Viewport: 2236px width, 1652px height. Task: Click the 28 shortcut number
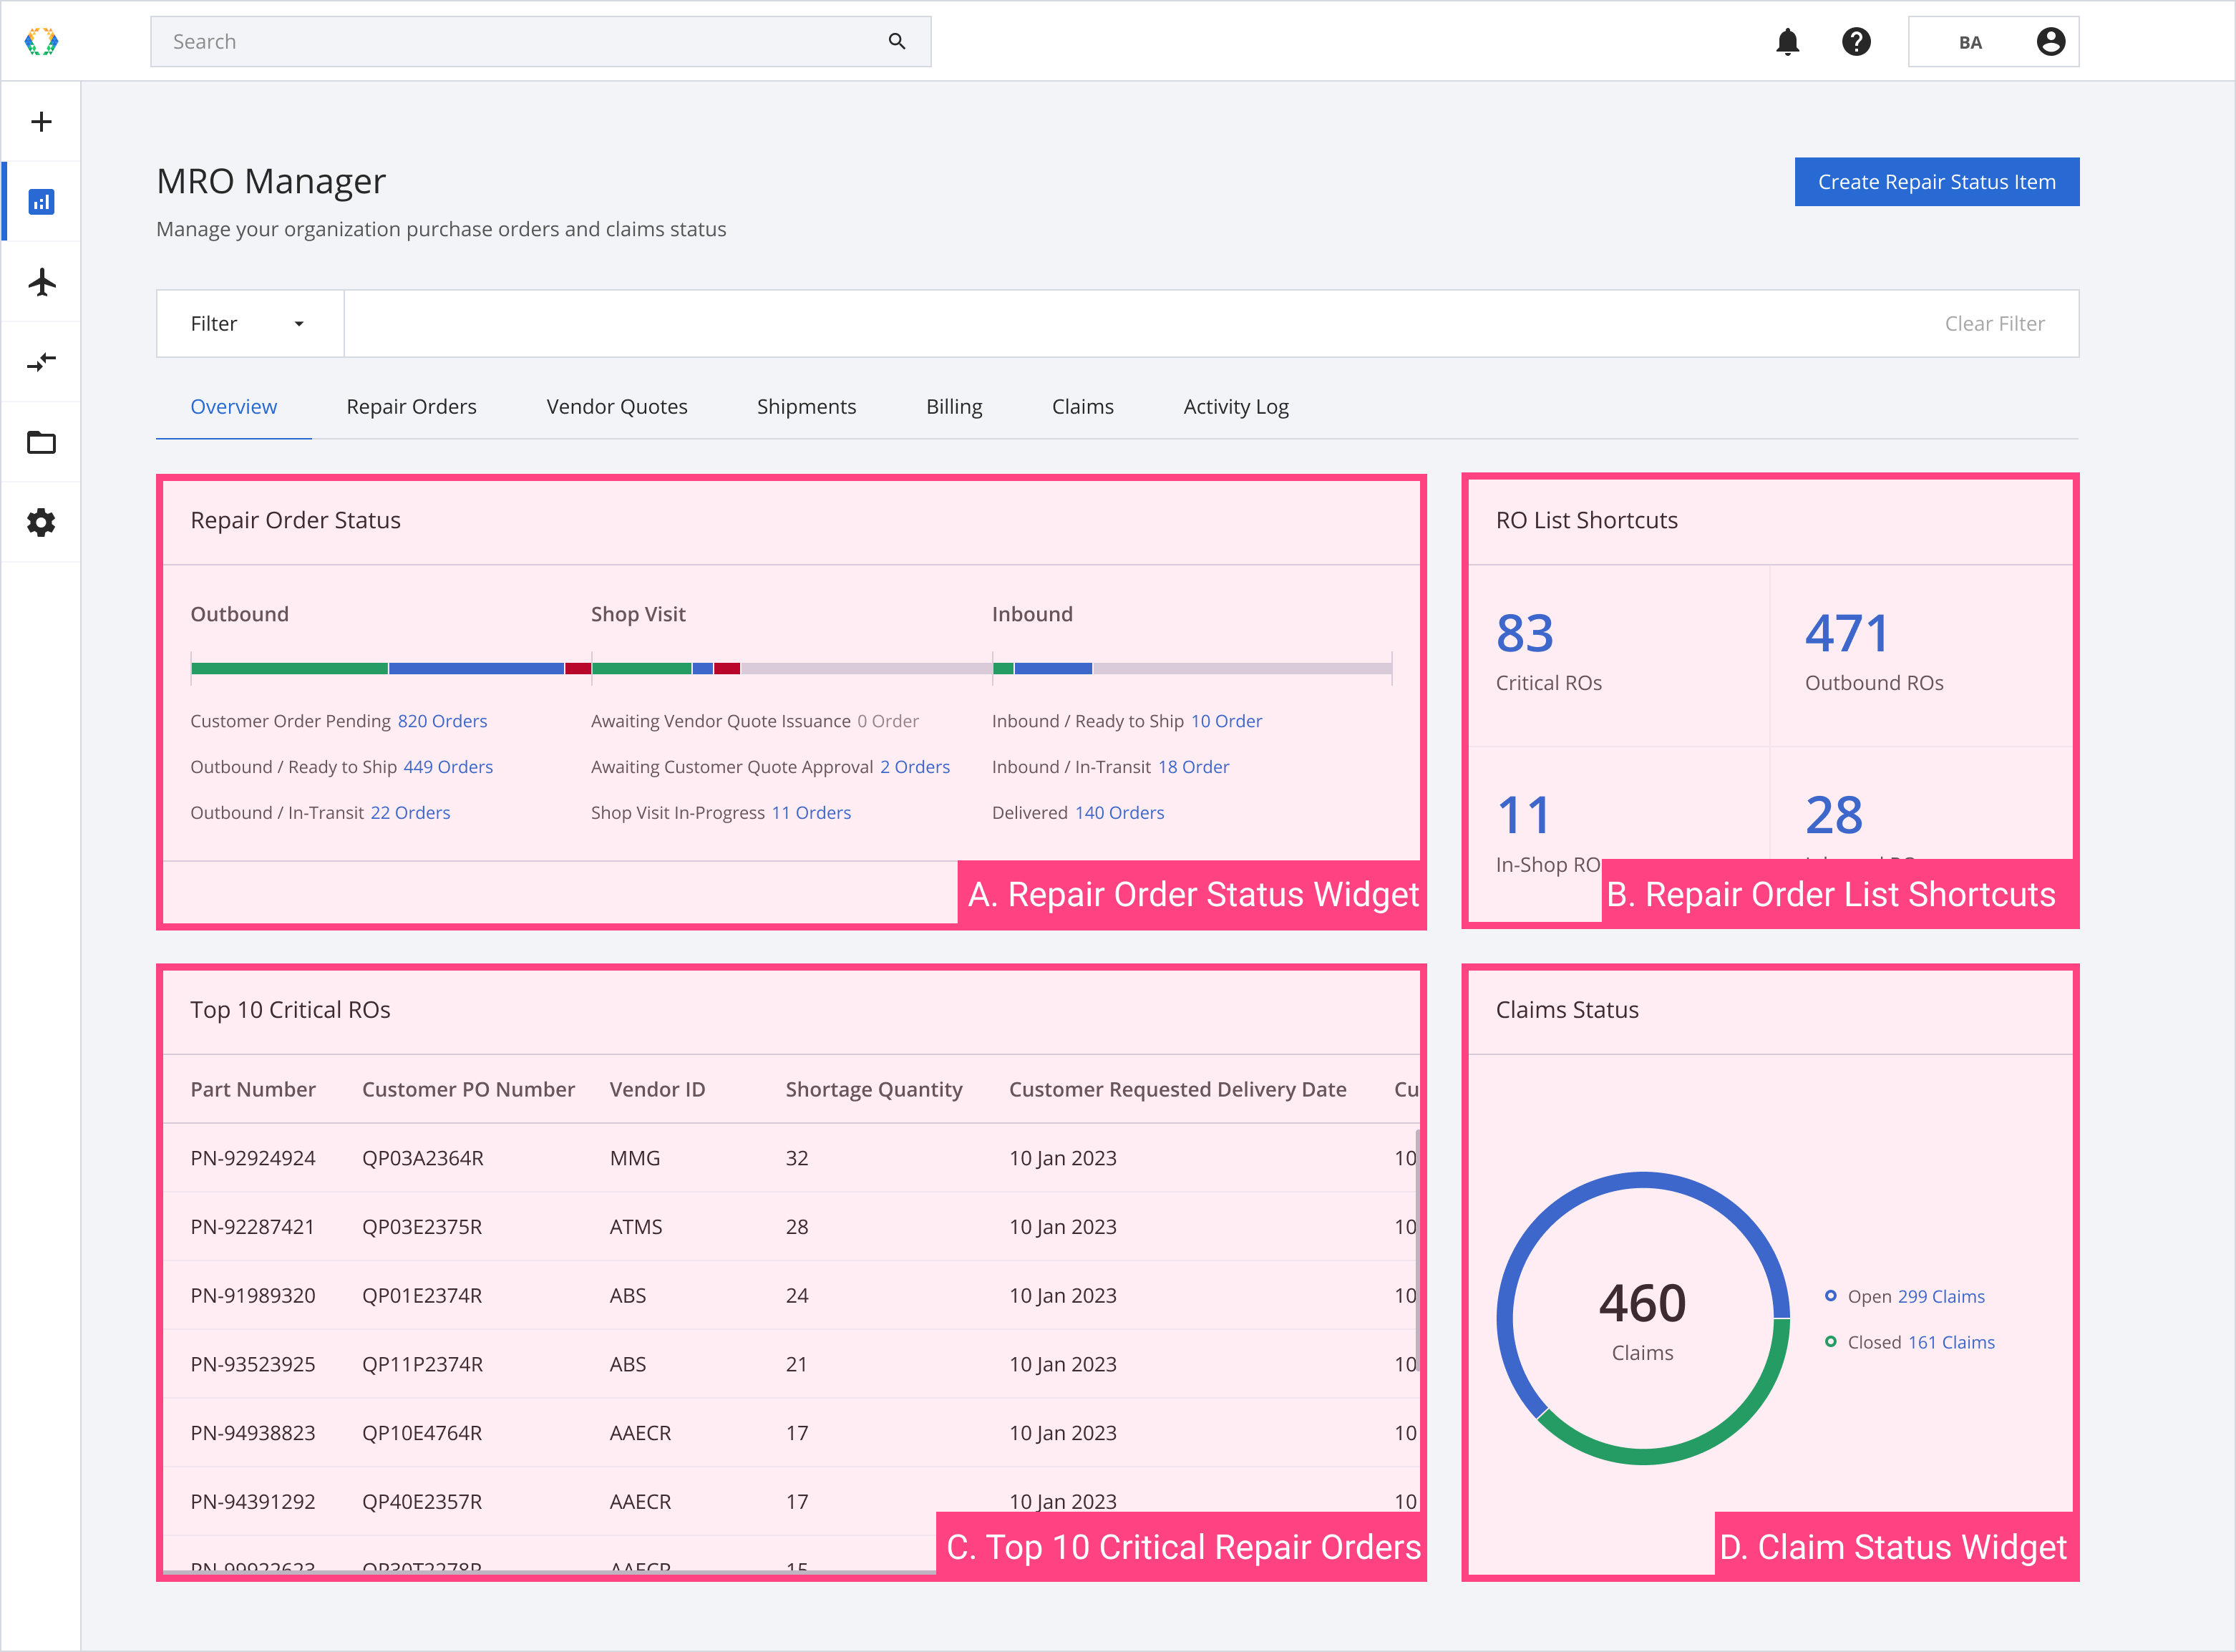[1833, 815]
